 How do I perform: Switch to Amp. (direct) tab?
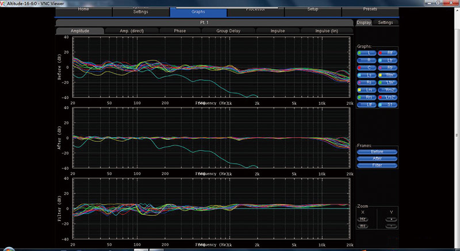click(x=132, y=31)
